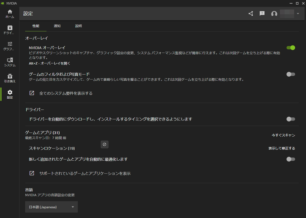Screen dimensions: 306x218
Task: Switch to the 通知 tab
Action: [57, 26]
